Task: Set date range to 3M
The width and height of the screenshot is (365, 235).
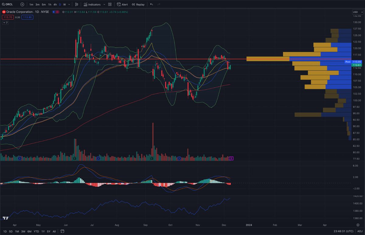Action: coord(23,231)
